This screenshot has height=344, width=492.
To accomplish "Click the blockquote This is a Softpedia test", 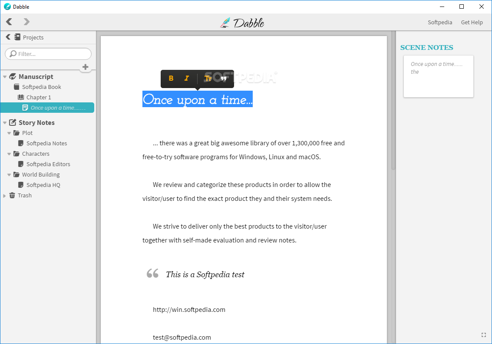I will pyautogui.click(x=205, y=275).
